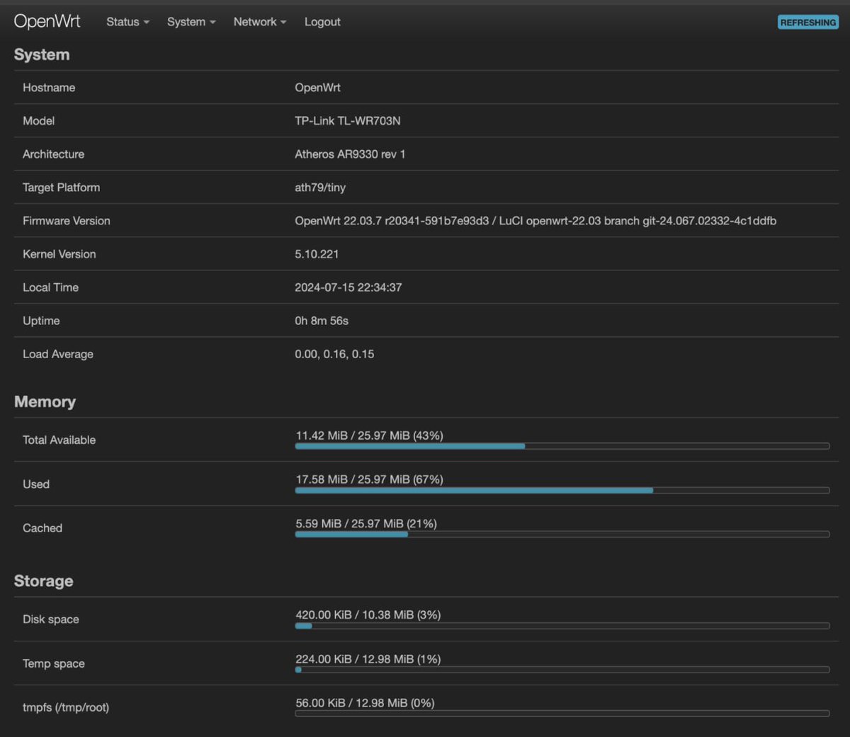Screen dimensions: 850x737
Task: Click the Cached memory progress bar
Action: (x=562, y=534)
